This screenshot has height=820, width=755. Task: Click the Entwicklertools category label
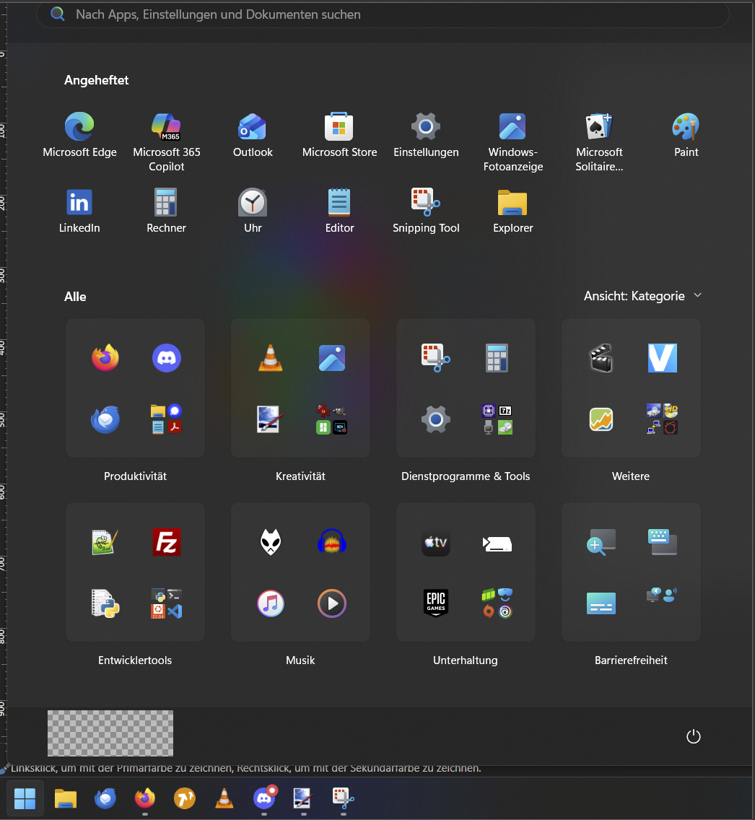(135, 660)
